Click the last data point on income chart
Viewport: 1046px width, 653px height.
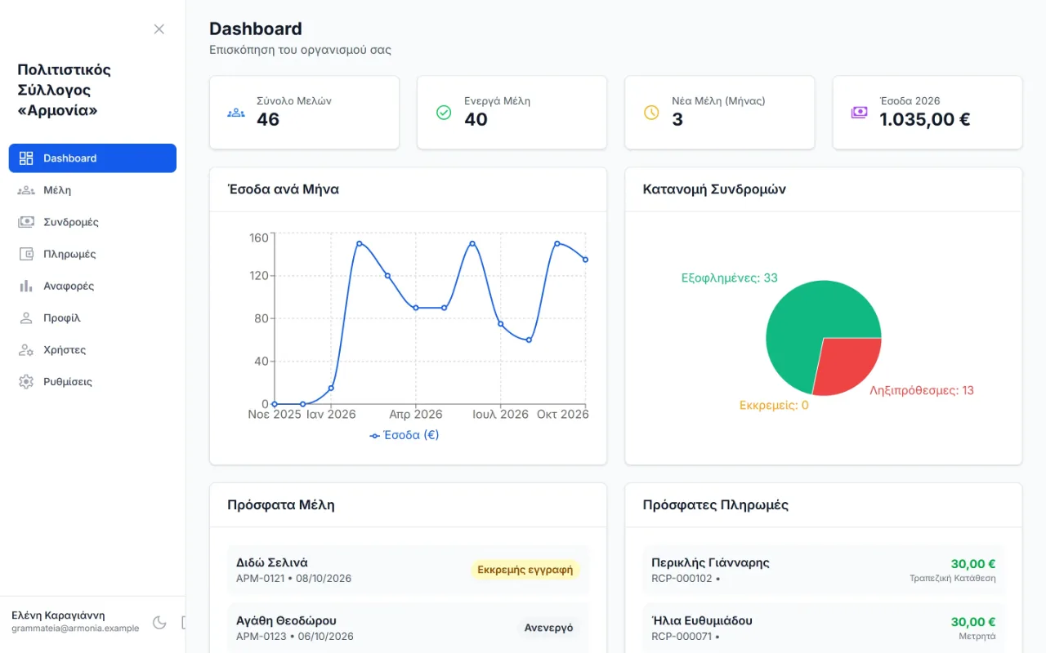585,260
